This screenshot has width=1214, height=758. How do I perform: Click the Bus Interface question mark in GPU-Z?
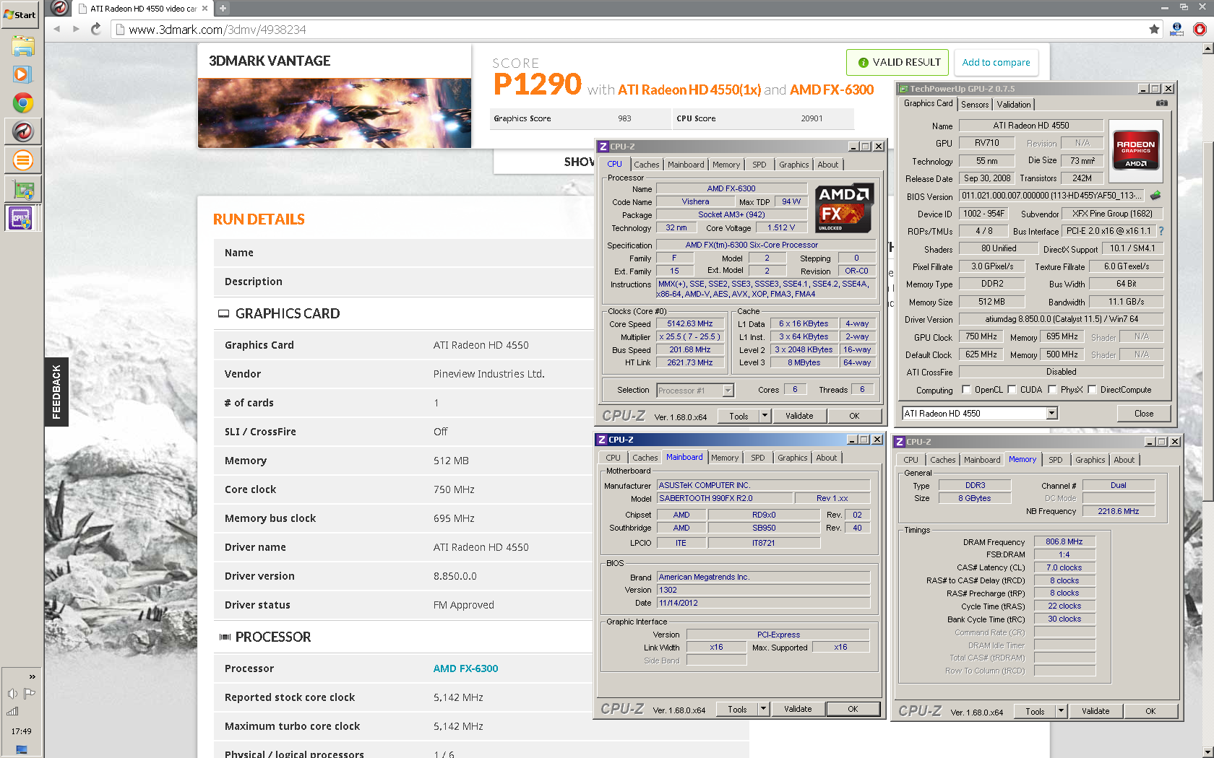1161,231
